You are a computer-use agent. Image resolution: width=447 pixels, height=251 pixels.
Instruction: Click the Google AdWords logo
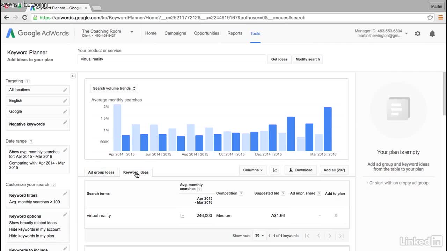pos(37,33)
